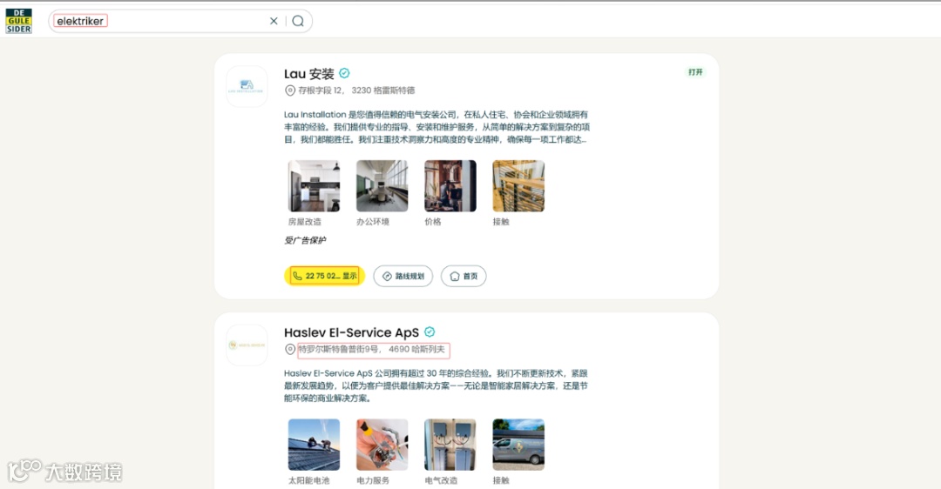Visit 首页 of Lau 安装
Screen dimensions: 941x489
pos(464,277)
